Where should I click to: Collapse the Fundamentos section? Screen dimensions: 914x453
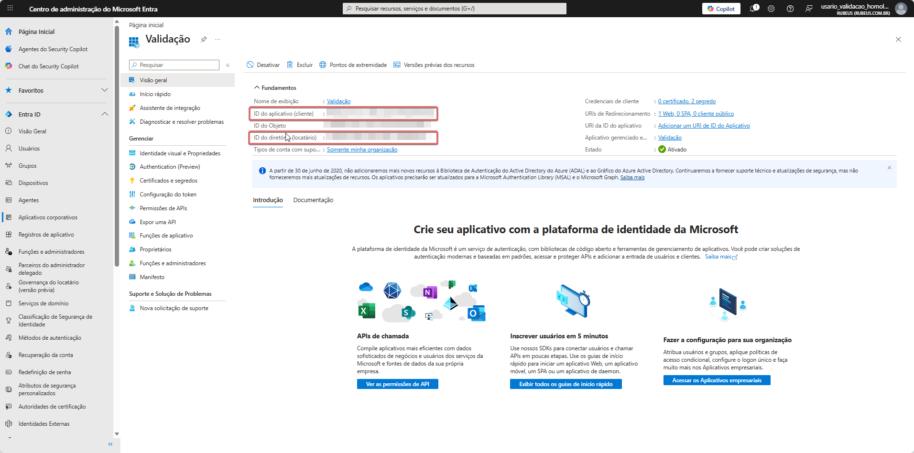pos(275,87)
